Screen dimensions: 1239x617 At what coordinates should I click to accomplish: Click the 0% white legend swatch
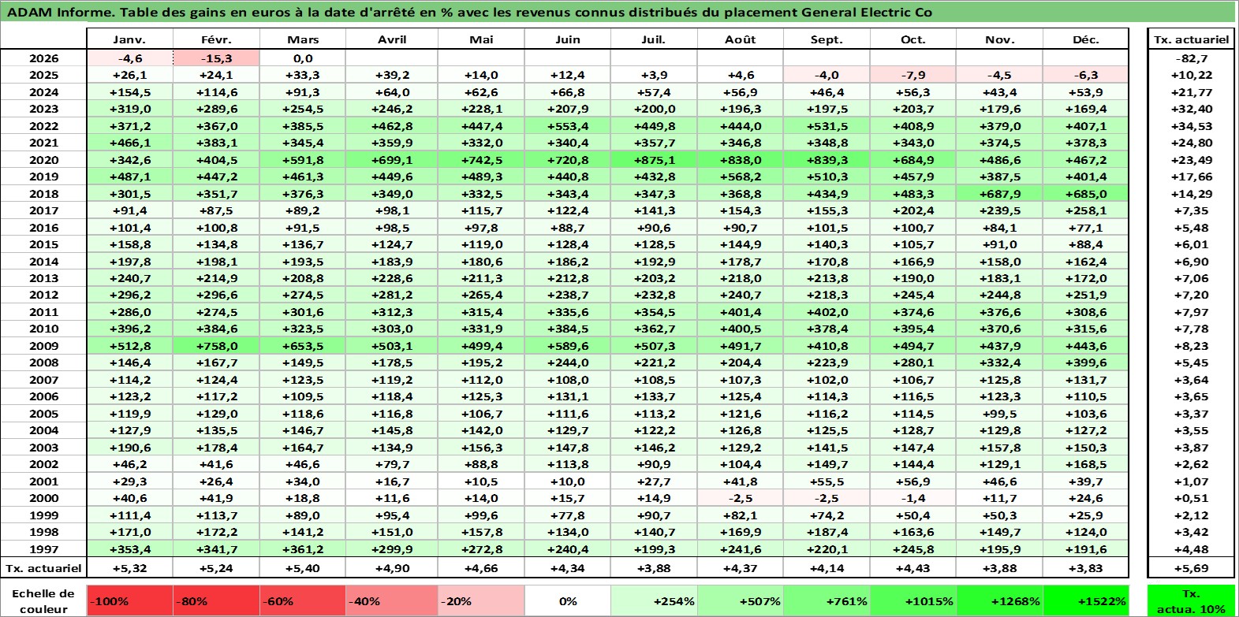pos(567,600)
